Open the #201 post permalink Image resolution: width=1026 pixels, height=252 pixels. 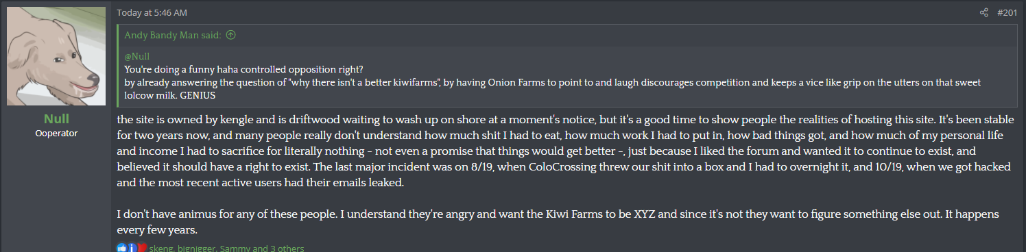[x=1007, y=12]
